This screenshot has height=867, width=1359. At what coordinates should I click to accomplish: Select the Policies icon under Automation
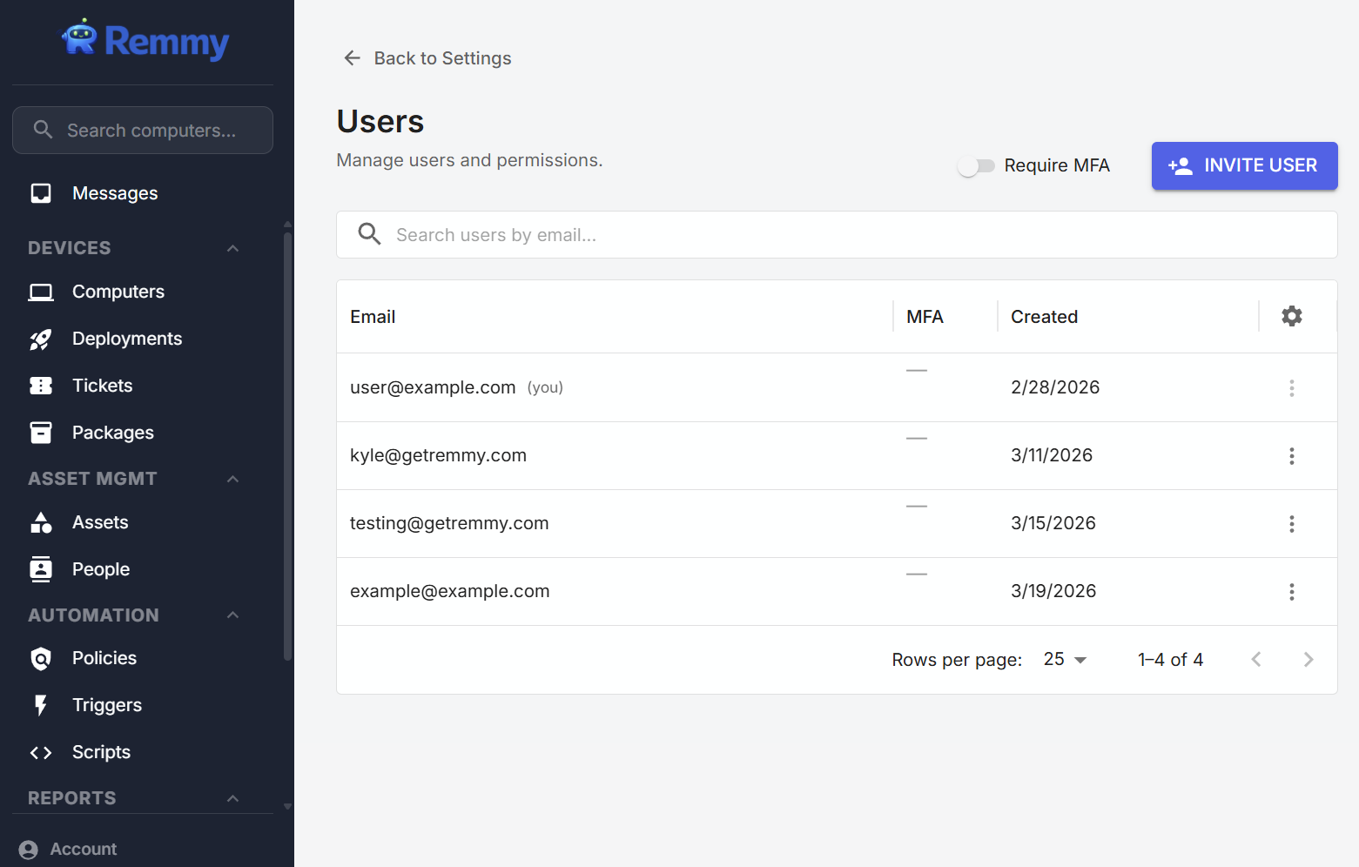[41, 658]
